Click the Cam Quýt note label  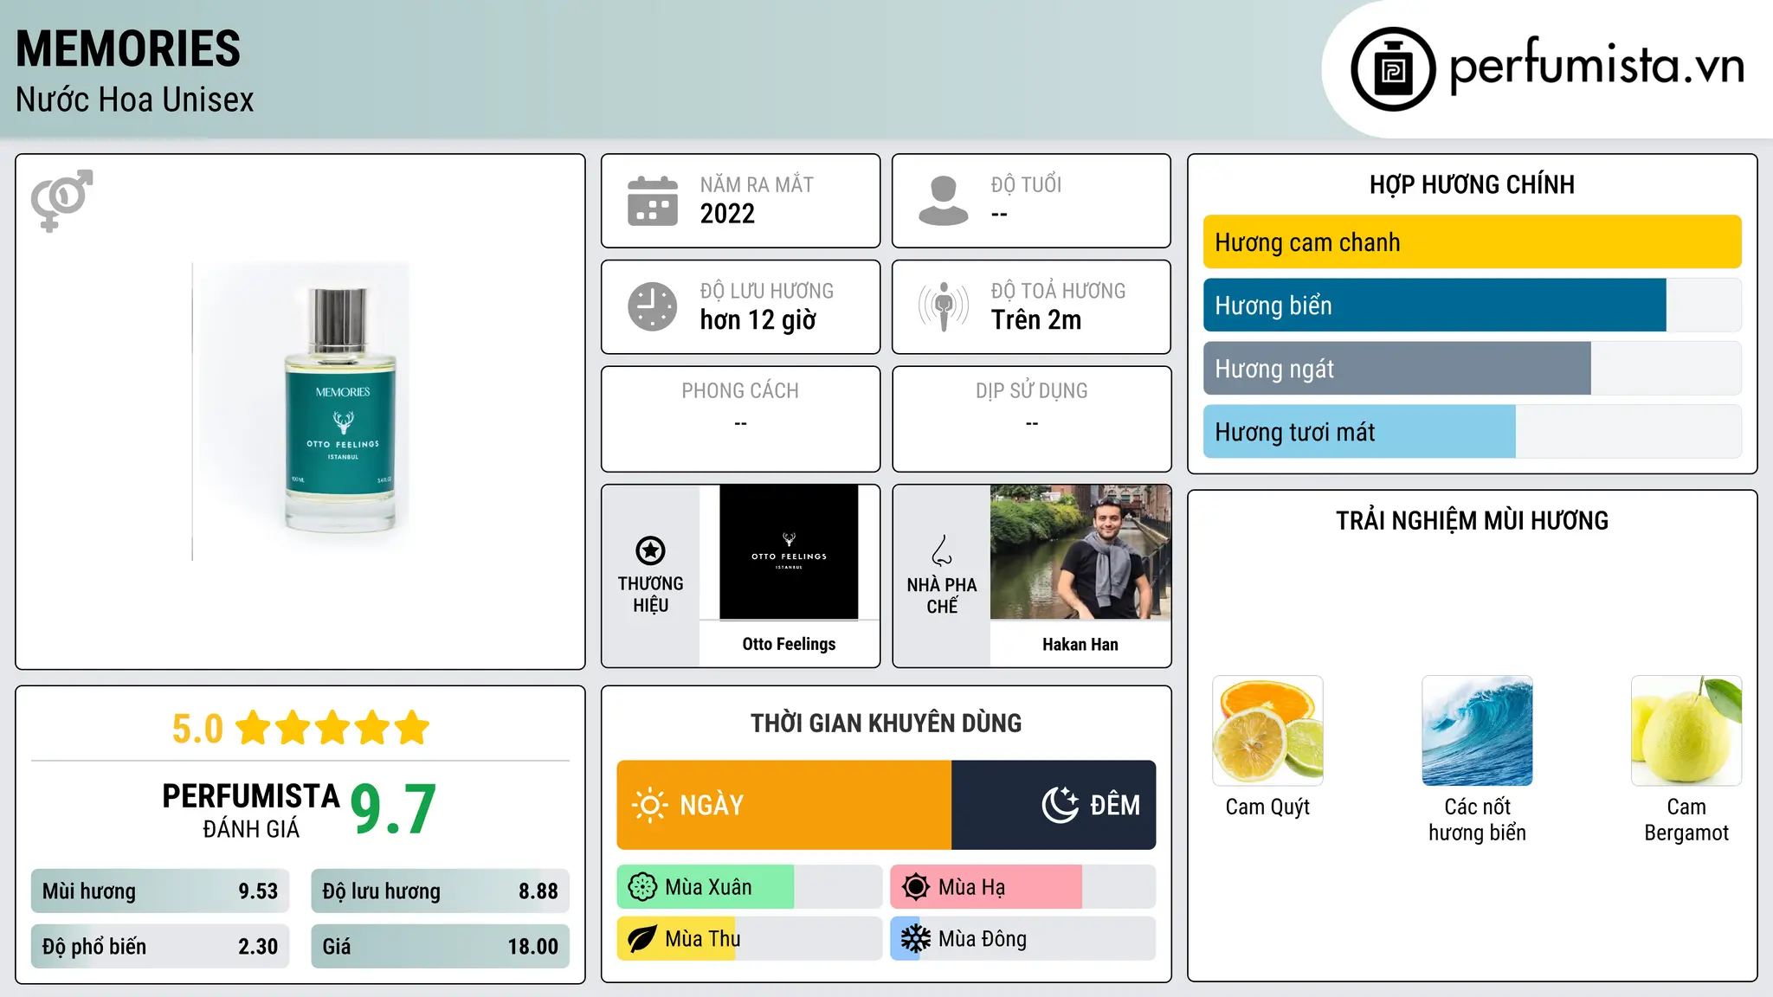click(x=1267, y=807)
